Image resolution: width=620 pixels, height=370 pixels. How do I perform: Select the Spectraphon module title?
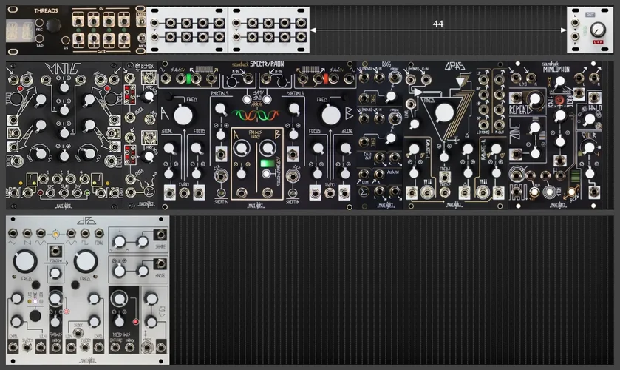click(x=257, y=65)
